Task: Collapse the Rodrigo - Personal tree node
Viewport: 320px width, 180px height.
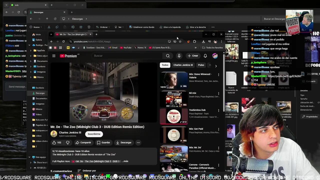Action: point(29,45)
